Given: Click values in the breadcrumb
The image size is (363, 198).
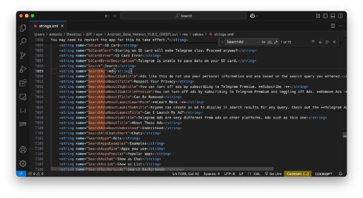Looking at the screenshot, I should (x=198, y=34).
